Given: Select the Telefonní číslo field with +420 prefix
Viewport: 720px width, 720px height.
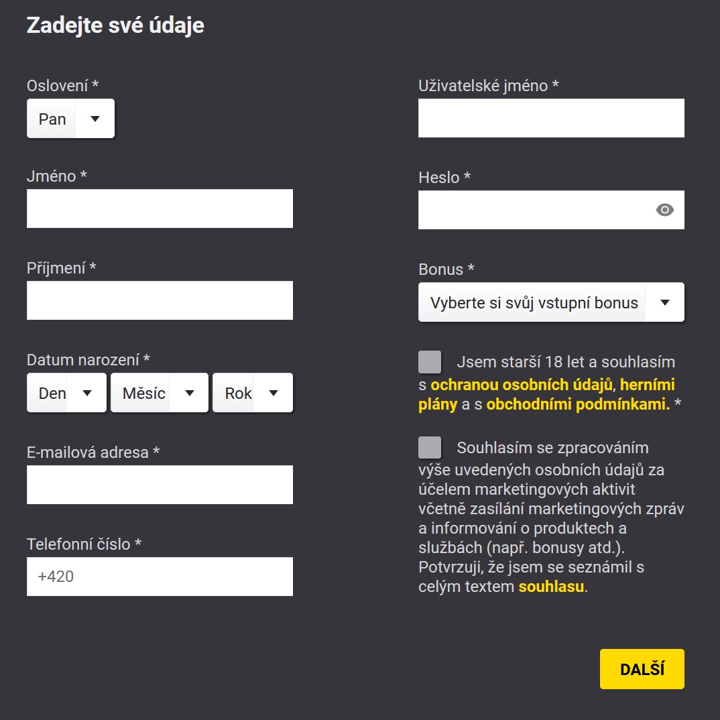Looking at the screenshot, I should click(160, 576).
